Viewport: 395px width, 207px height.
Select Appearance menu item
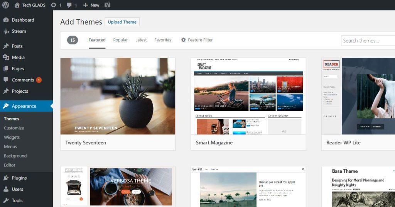tap(27, 106)
